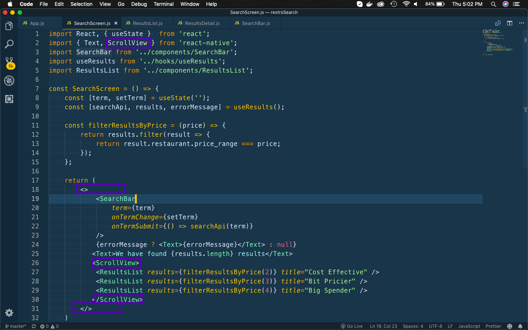Open the Terminal menu
Viewport: 528px width, 330px height.
[x=164, y=4]
